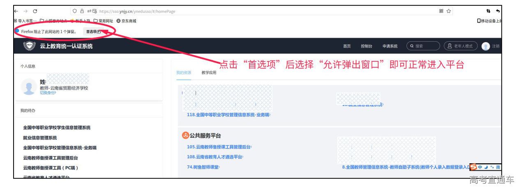This screenshot has height=196, width=526.
Task: Switch to the 教学应用 tab
Action: coord(209,73)
